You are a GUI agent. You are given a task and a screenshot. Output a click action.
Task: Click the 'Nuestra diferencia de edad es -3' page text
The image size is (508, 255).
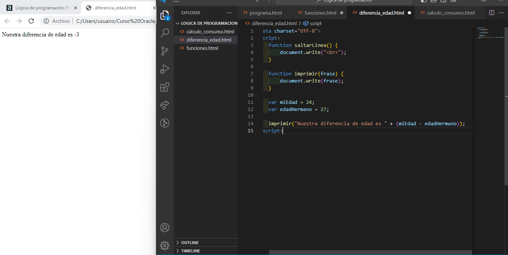click(x=40, y=34)
